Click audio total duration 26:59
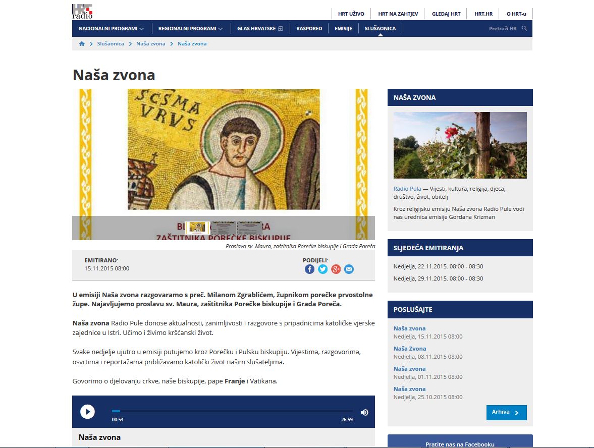594x448 pixels. point(347,420)
